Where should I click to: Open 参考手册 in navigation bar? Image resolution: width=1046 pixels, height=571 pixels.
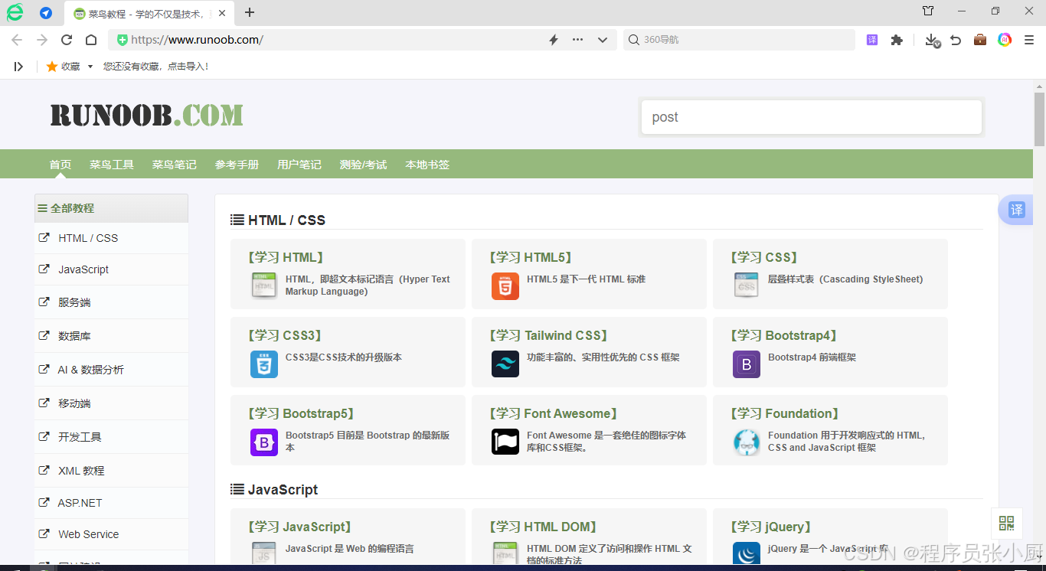pyautogui.click(x=237, y=165)
